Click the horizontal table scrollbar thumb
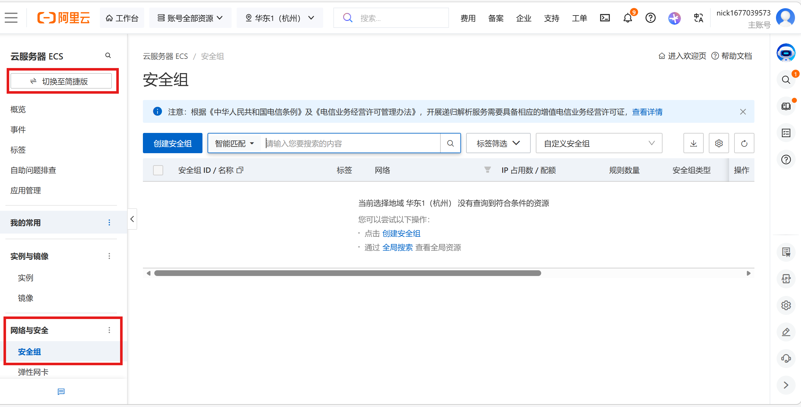 (347, 273)
